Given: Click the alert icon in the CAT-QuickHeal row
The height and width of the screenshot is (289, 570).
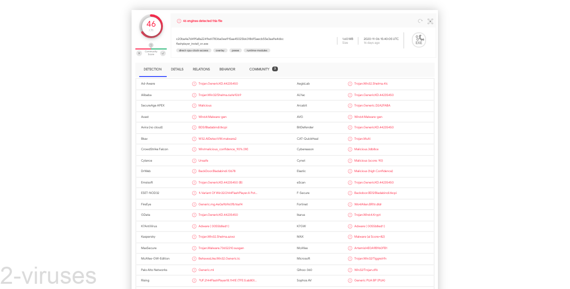Looking at the screenshot, I should coord(350,139).
